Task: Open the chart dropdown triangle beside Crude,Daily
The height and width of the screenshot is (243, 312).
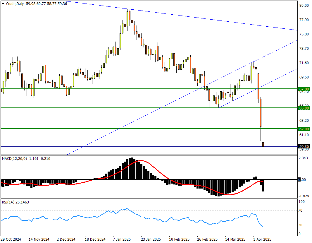Action: (3, 4)
